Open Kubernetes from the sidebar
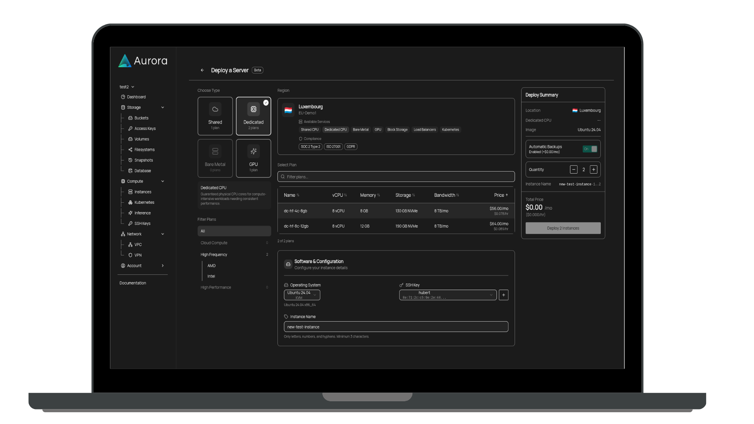Screen dimensions: 754x424 click(x=144, y=203)
